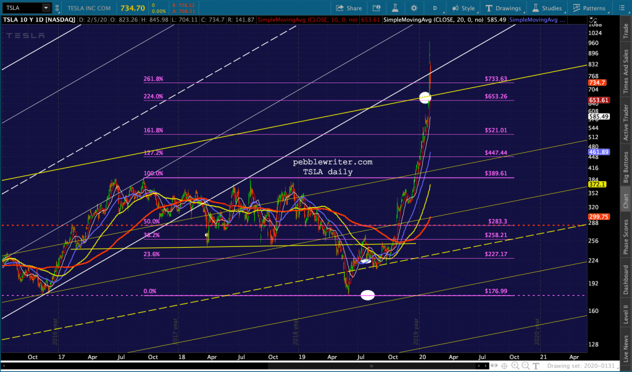
Task: Click the 0.0% Fibonacci level label
Action: pos(150,291)
